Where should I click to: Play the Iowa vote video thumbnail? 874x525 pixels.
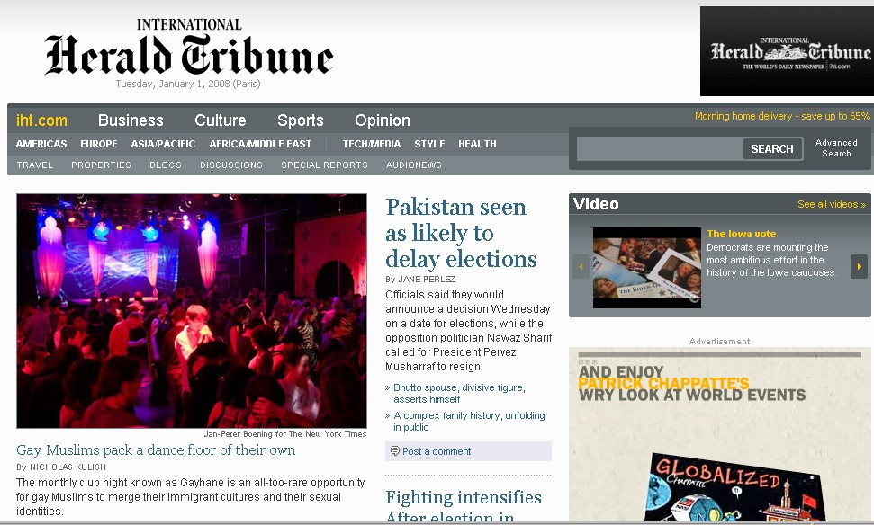tap(646, 267)
